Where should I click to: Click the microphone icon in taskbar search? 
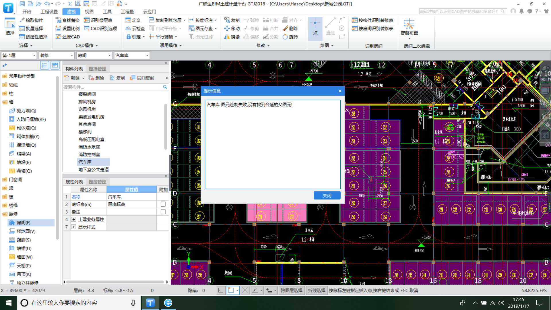click(x=133, y=303)
